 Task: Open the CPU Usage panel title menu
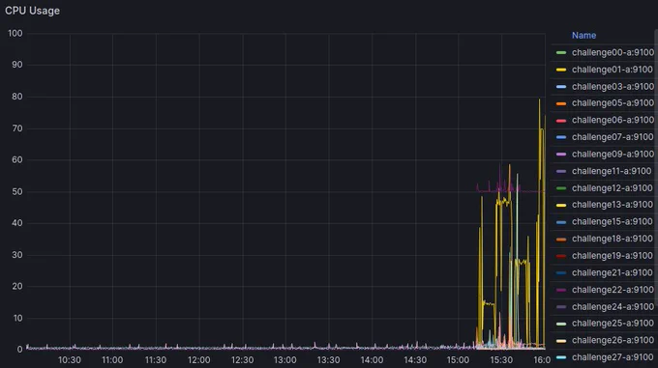(32, 11)
